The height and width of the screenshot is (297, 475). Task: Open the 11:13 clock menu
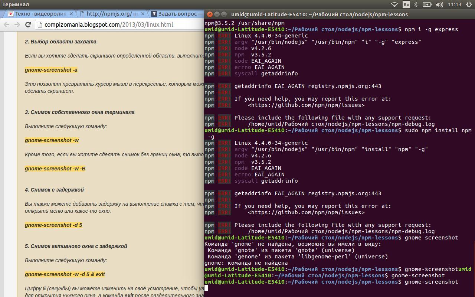point(454,4)
